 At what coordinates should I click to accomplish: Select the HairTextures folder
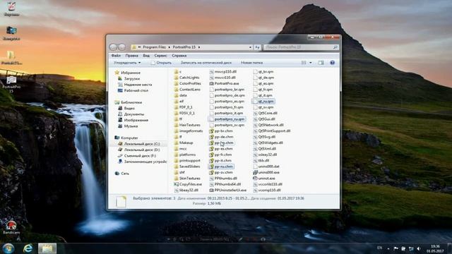click(187, 125)
